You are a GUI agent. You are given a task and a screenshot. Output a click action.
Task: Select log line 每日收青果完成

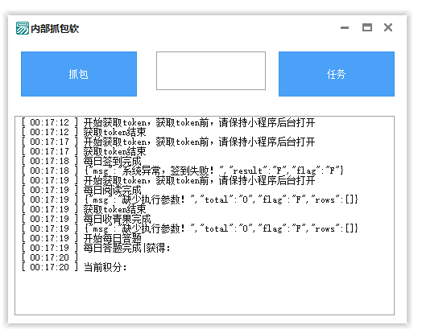[x=87, y=219]
